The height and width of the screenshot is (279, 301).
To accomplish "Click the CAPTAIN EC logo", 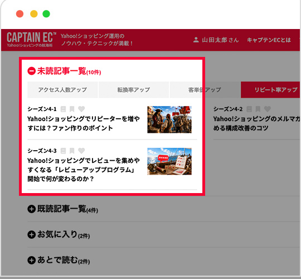I will click(x=31, y=40).
